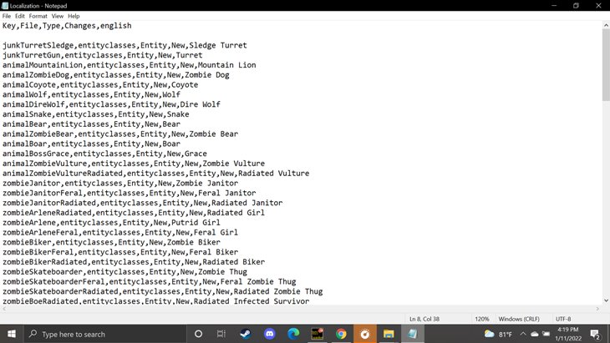Open the Edit menu
Screen dimensions: 610x343
tap(20, 16)
